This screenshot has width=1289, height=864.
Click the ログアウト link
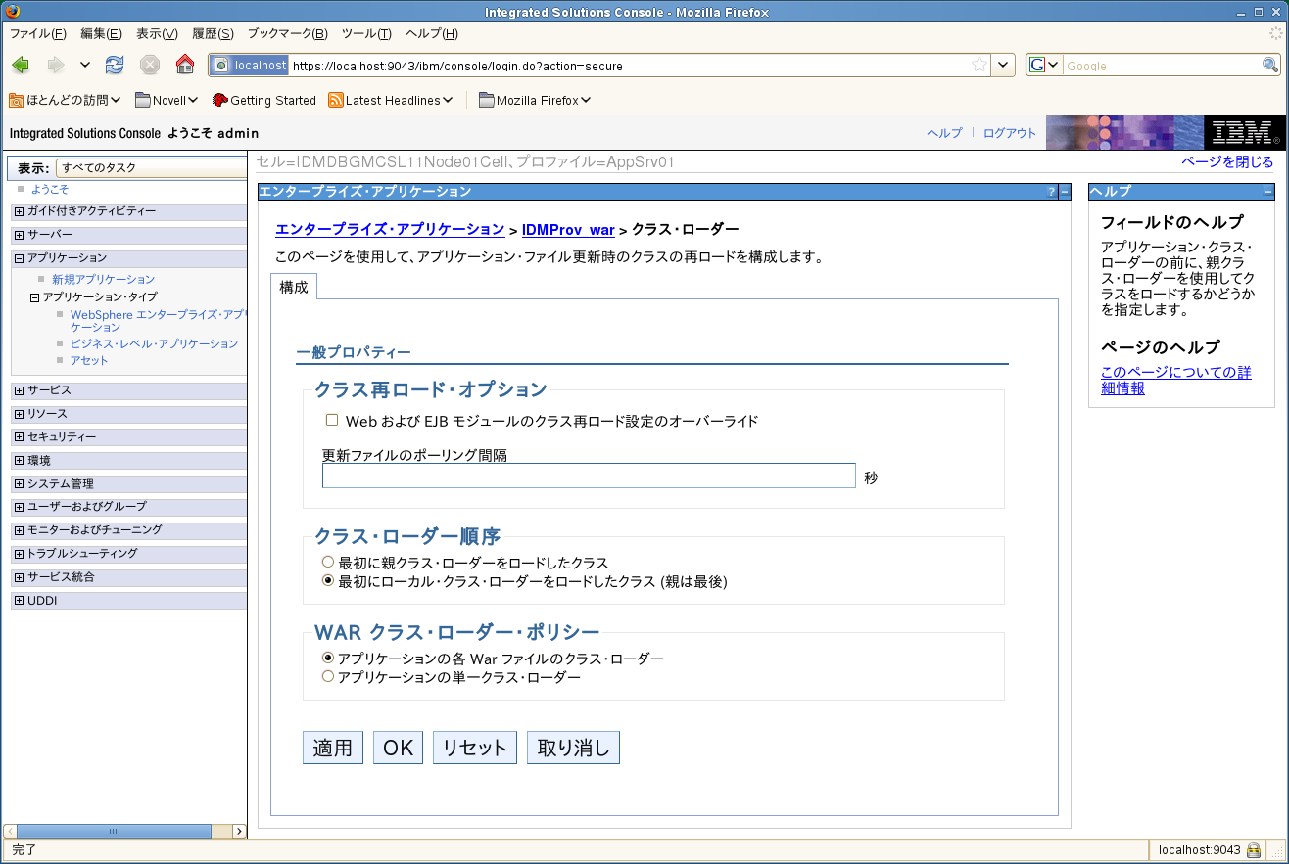pyautogui.click(x=1009, y=133)
